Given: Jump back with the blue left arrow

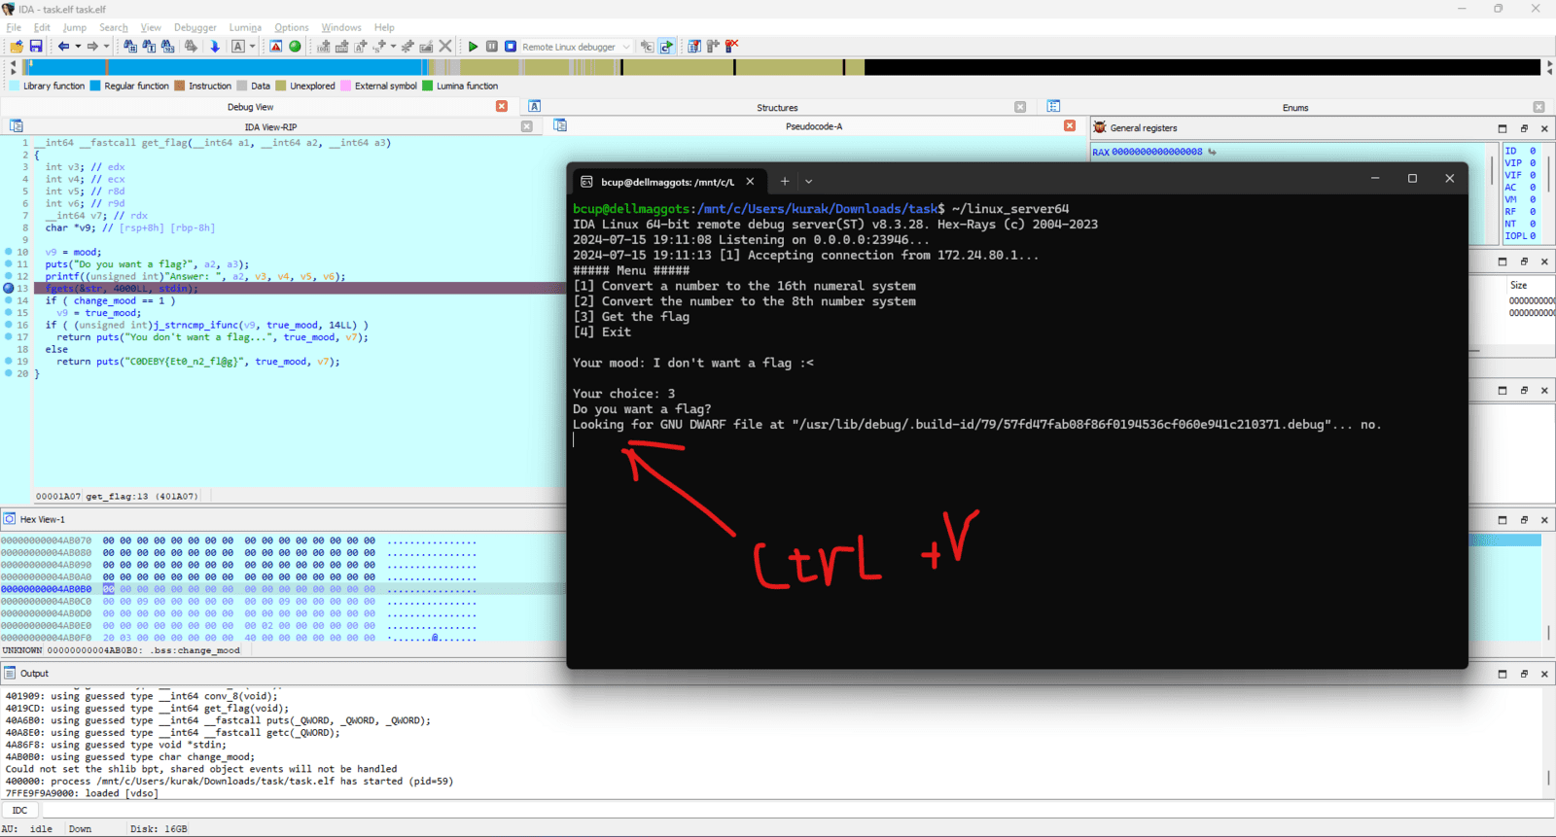Looking at the screenshot, I should click(x=63, y=46).
